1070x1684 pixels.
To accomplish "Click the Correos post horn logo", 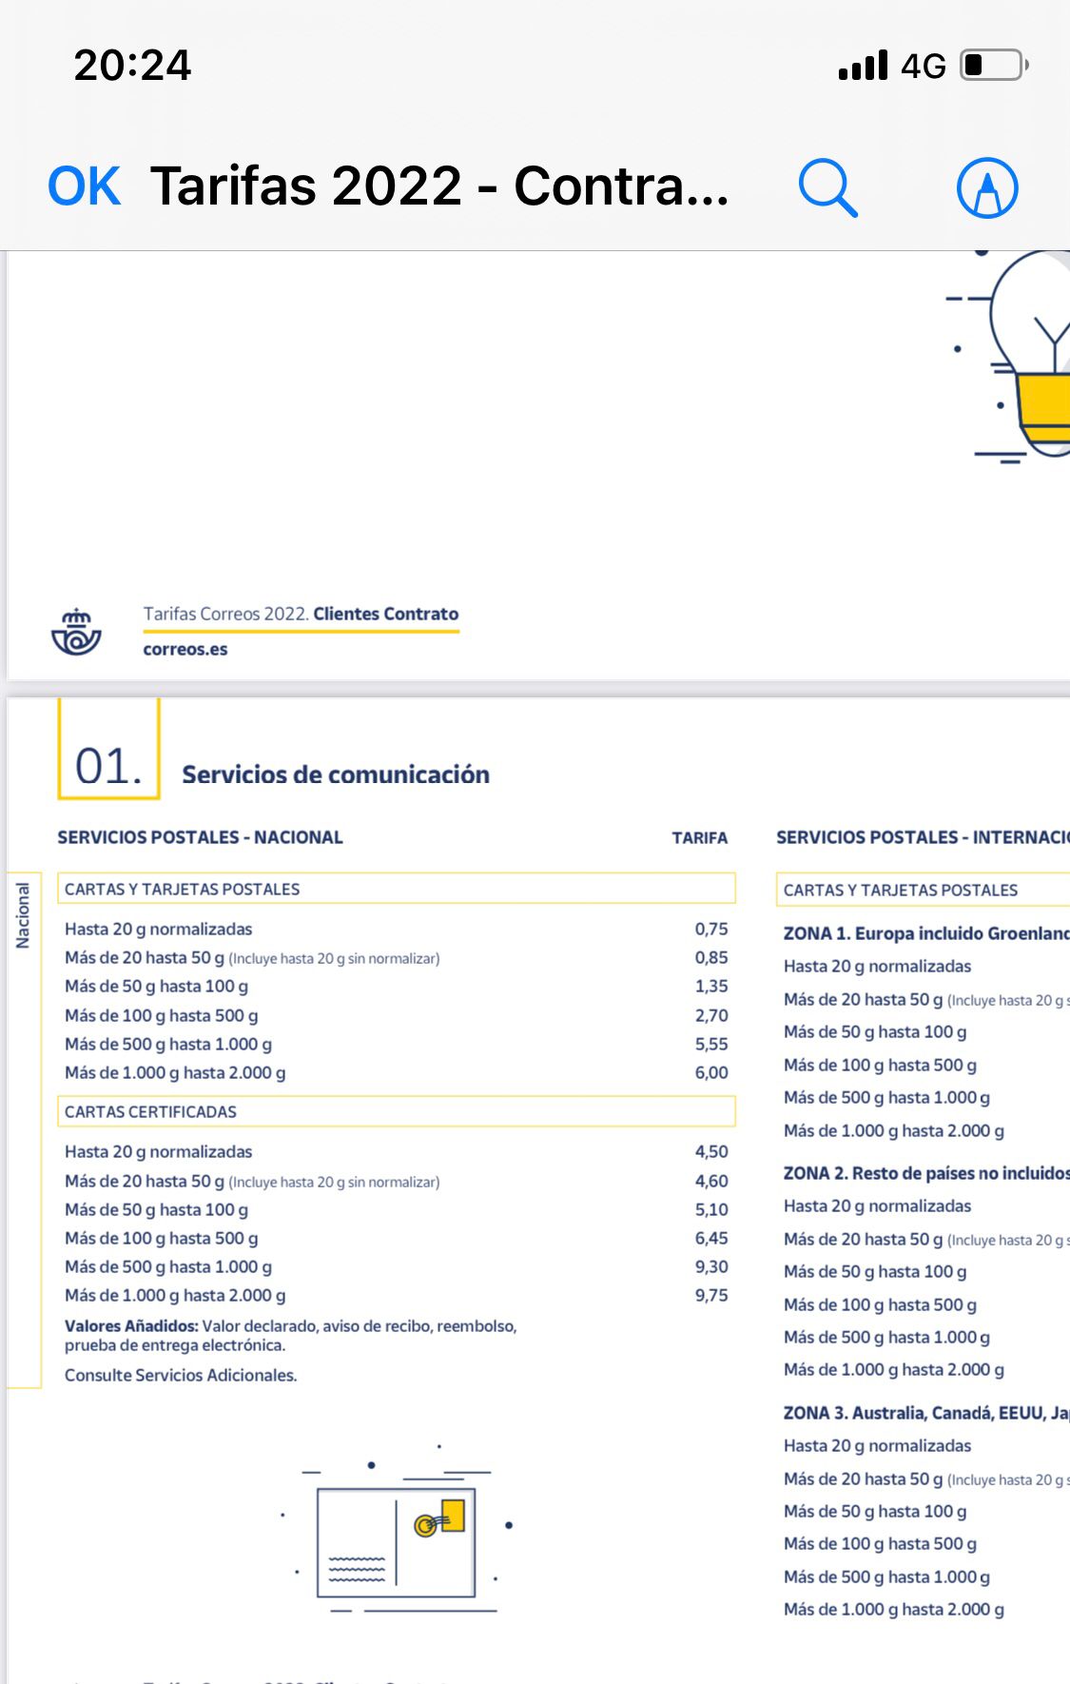I will pos(76,632).
